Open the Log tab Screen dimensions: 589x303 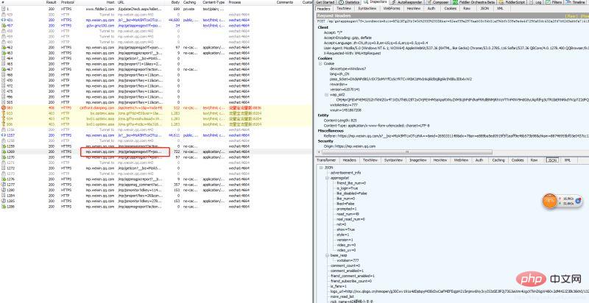536,2
